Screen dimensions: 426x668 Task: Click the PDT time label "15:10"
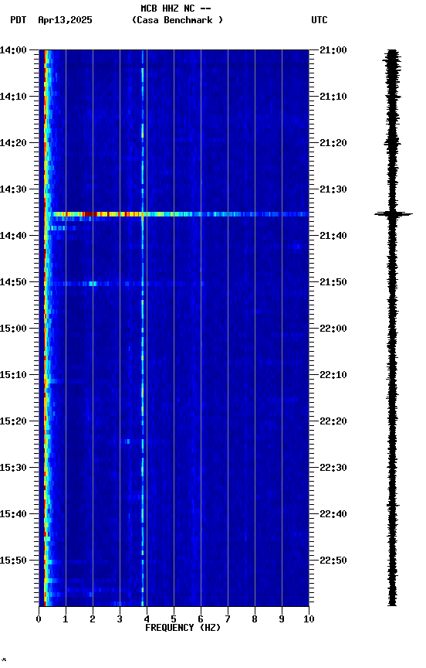point(13,375)
